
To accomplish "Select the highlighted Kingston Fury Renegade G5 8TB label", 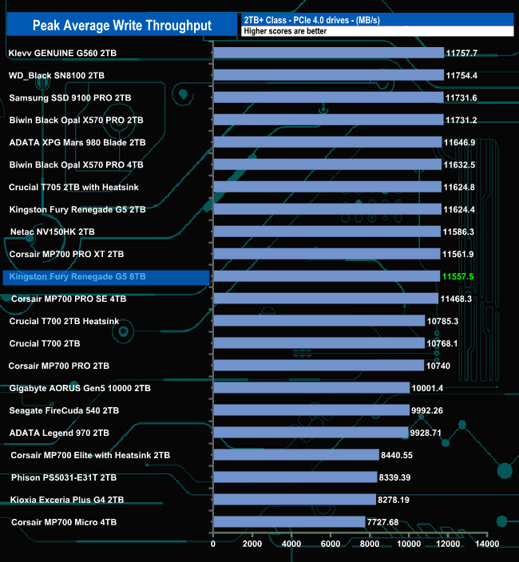I will (x=77, y=276).
